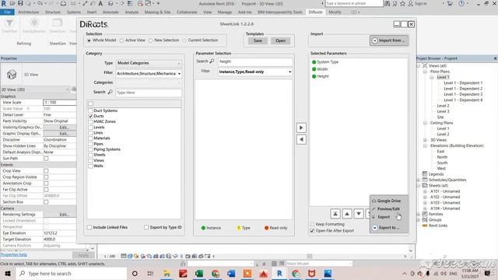Check the Walls category
This screenshot has width=498, height=280.
pos(90,166)
